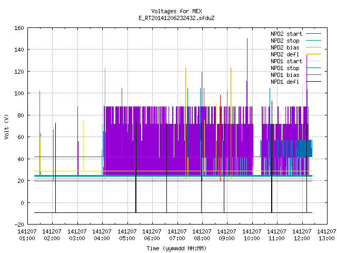Click the 141207 10:00 time tick label
The width and height of the screenshot is (337, 253).
click(x=252, y=235)
